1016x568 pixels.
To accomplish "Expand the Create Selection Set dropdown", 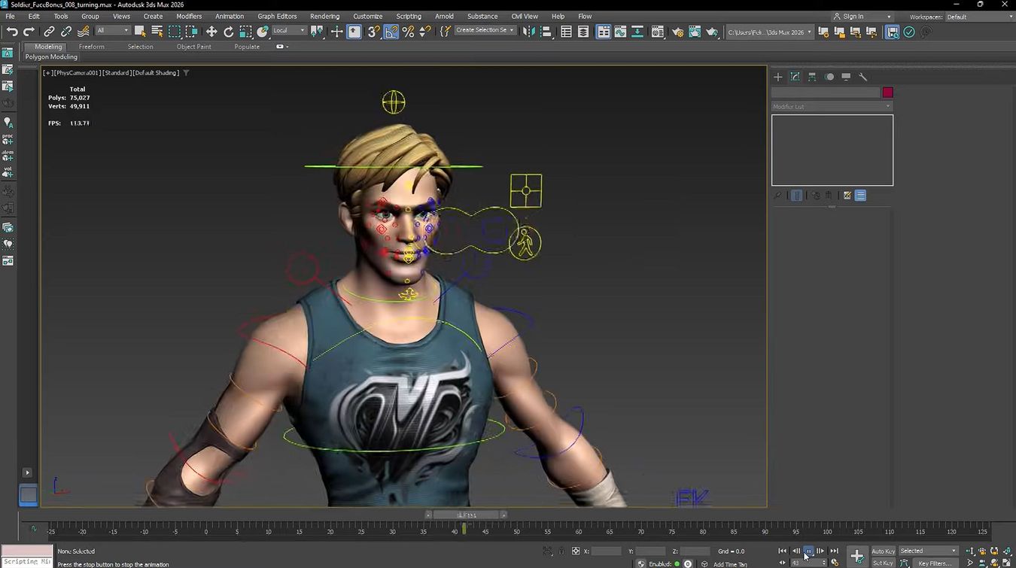I will [485, 31].
